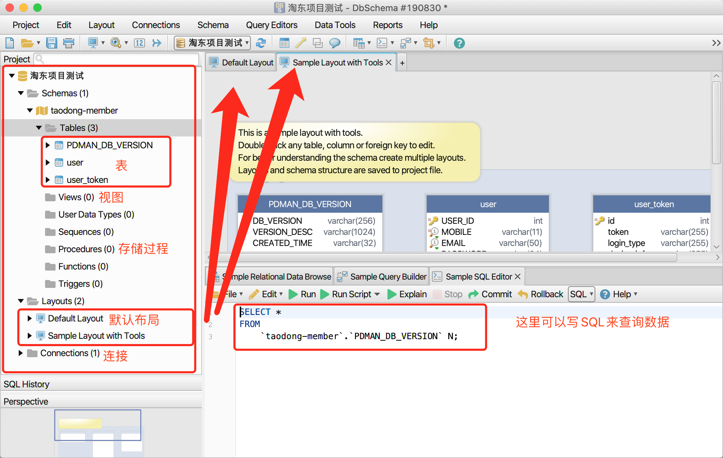
Task: Click the relational data browse table icon
Action: pyautogui.click(x=359, y=43)
